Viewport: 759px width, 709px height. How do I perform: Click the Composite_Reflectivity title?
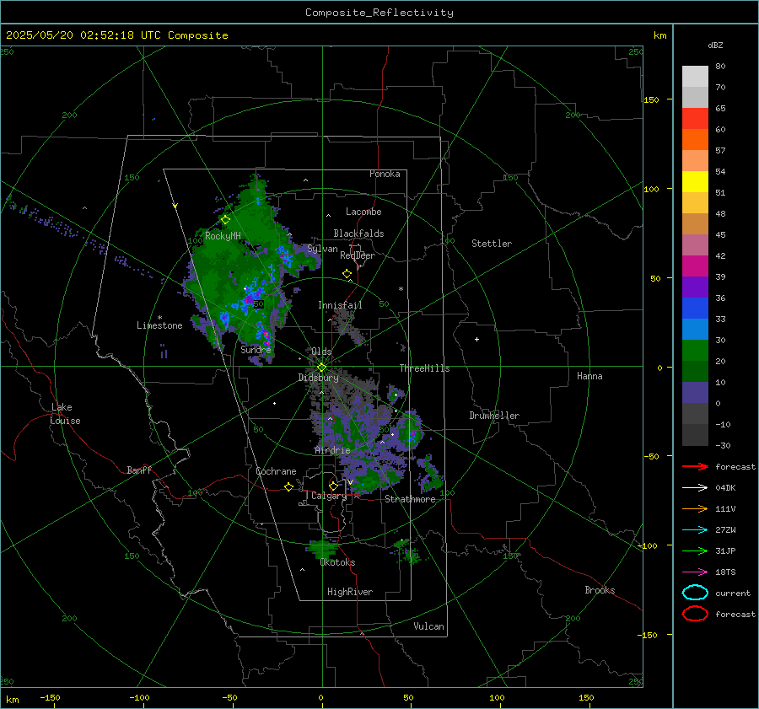379,13
